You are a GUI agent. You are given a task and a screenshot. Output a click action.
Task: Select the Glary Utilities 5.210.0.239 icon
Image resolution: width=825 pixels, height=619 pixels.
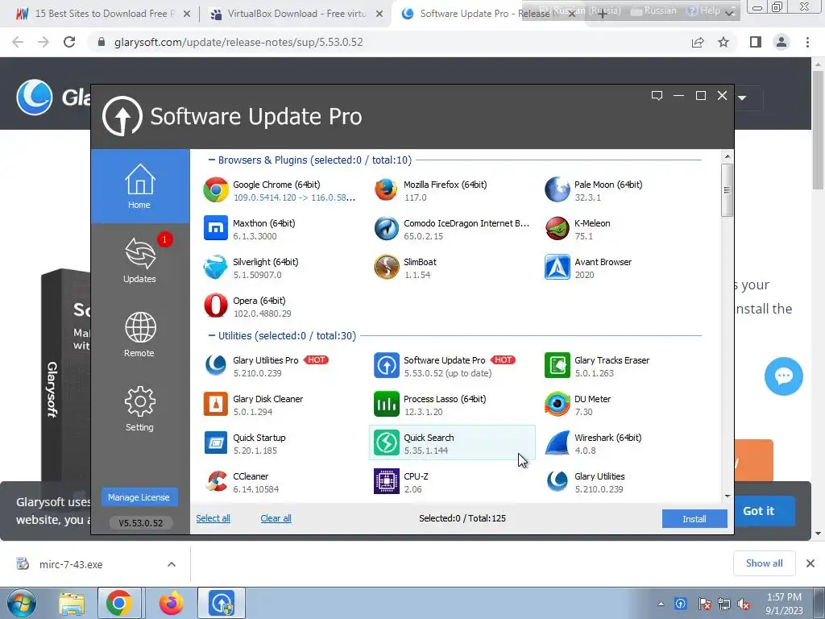pyautogui.click(x=558, y=482)
